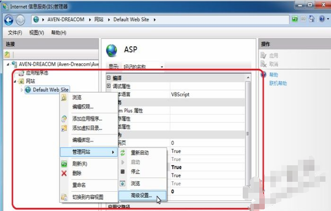The width and height of the screenshot is (331, 211).
Task: Click the connect icon in the Connections toolbar
Action: click(x=7, y=55)
